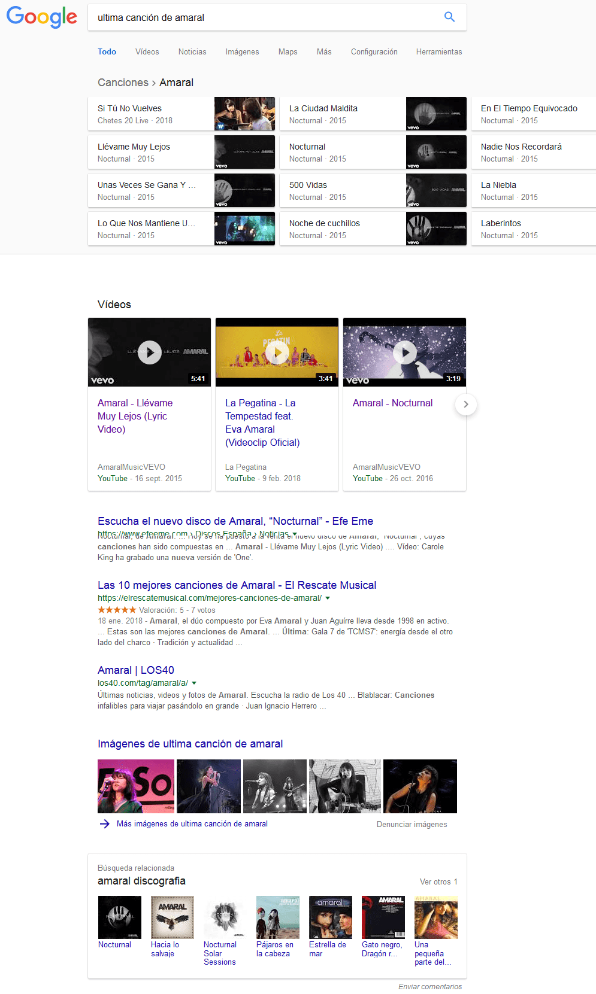Screen dimensions: 596x994
Task: Open the Nocturnal album cover
Action: pos(120,917)
